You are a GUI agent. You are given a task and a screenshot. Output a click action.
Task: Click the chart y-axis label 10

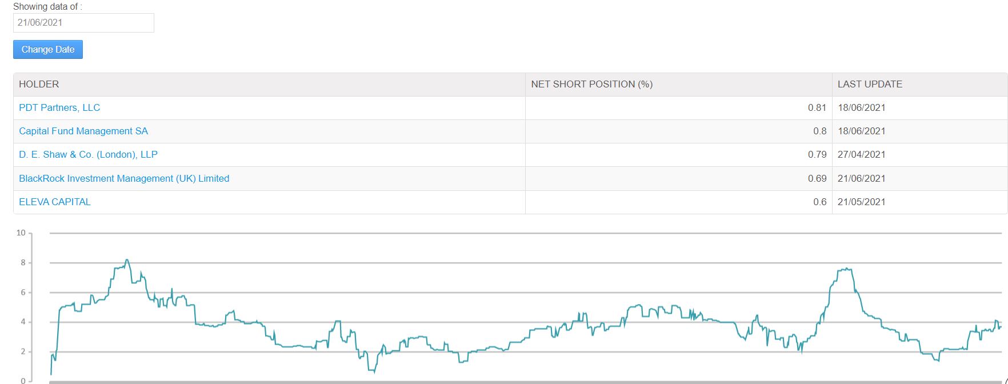coord(21,233)
